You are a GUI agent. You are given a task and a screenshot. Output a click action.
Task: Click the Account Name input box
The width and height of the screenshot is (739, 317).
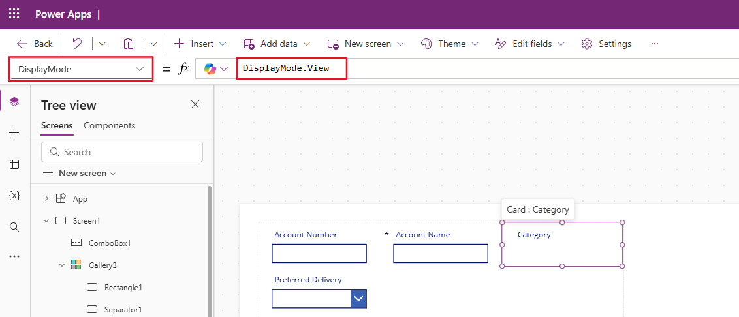click(441, 254)
